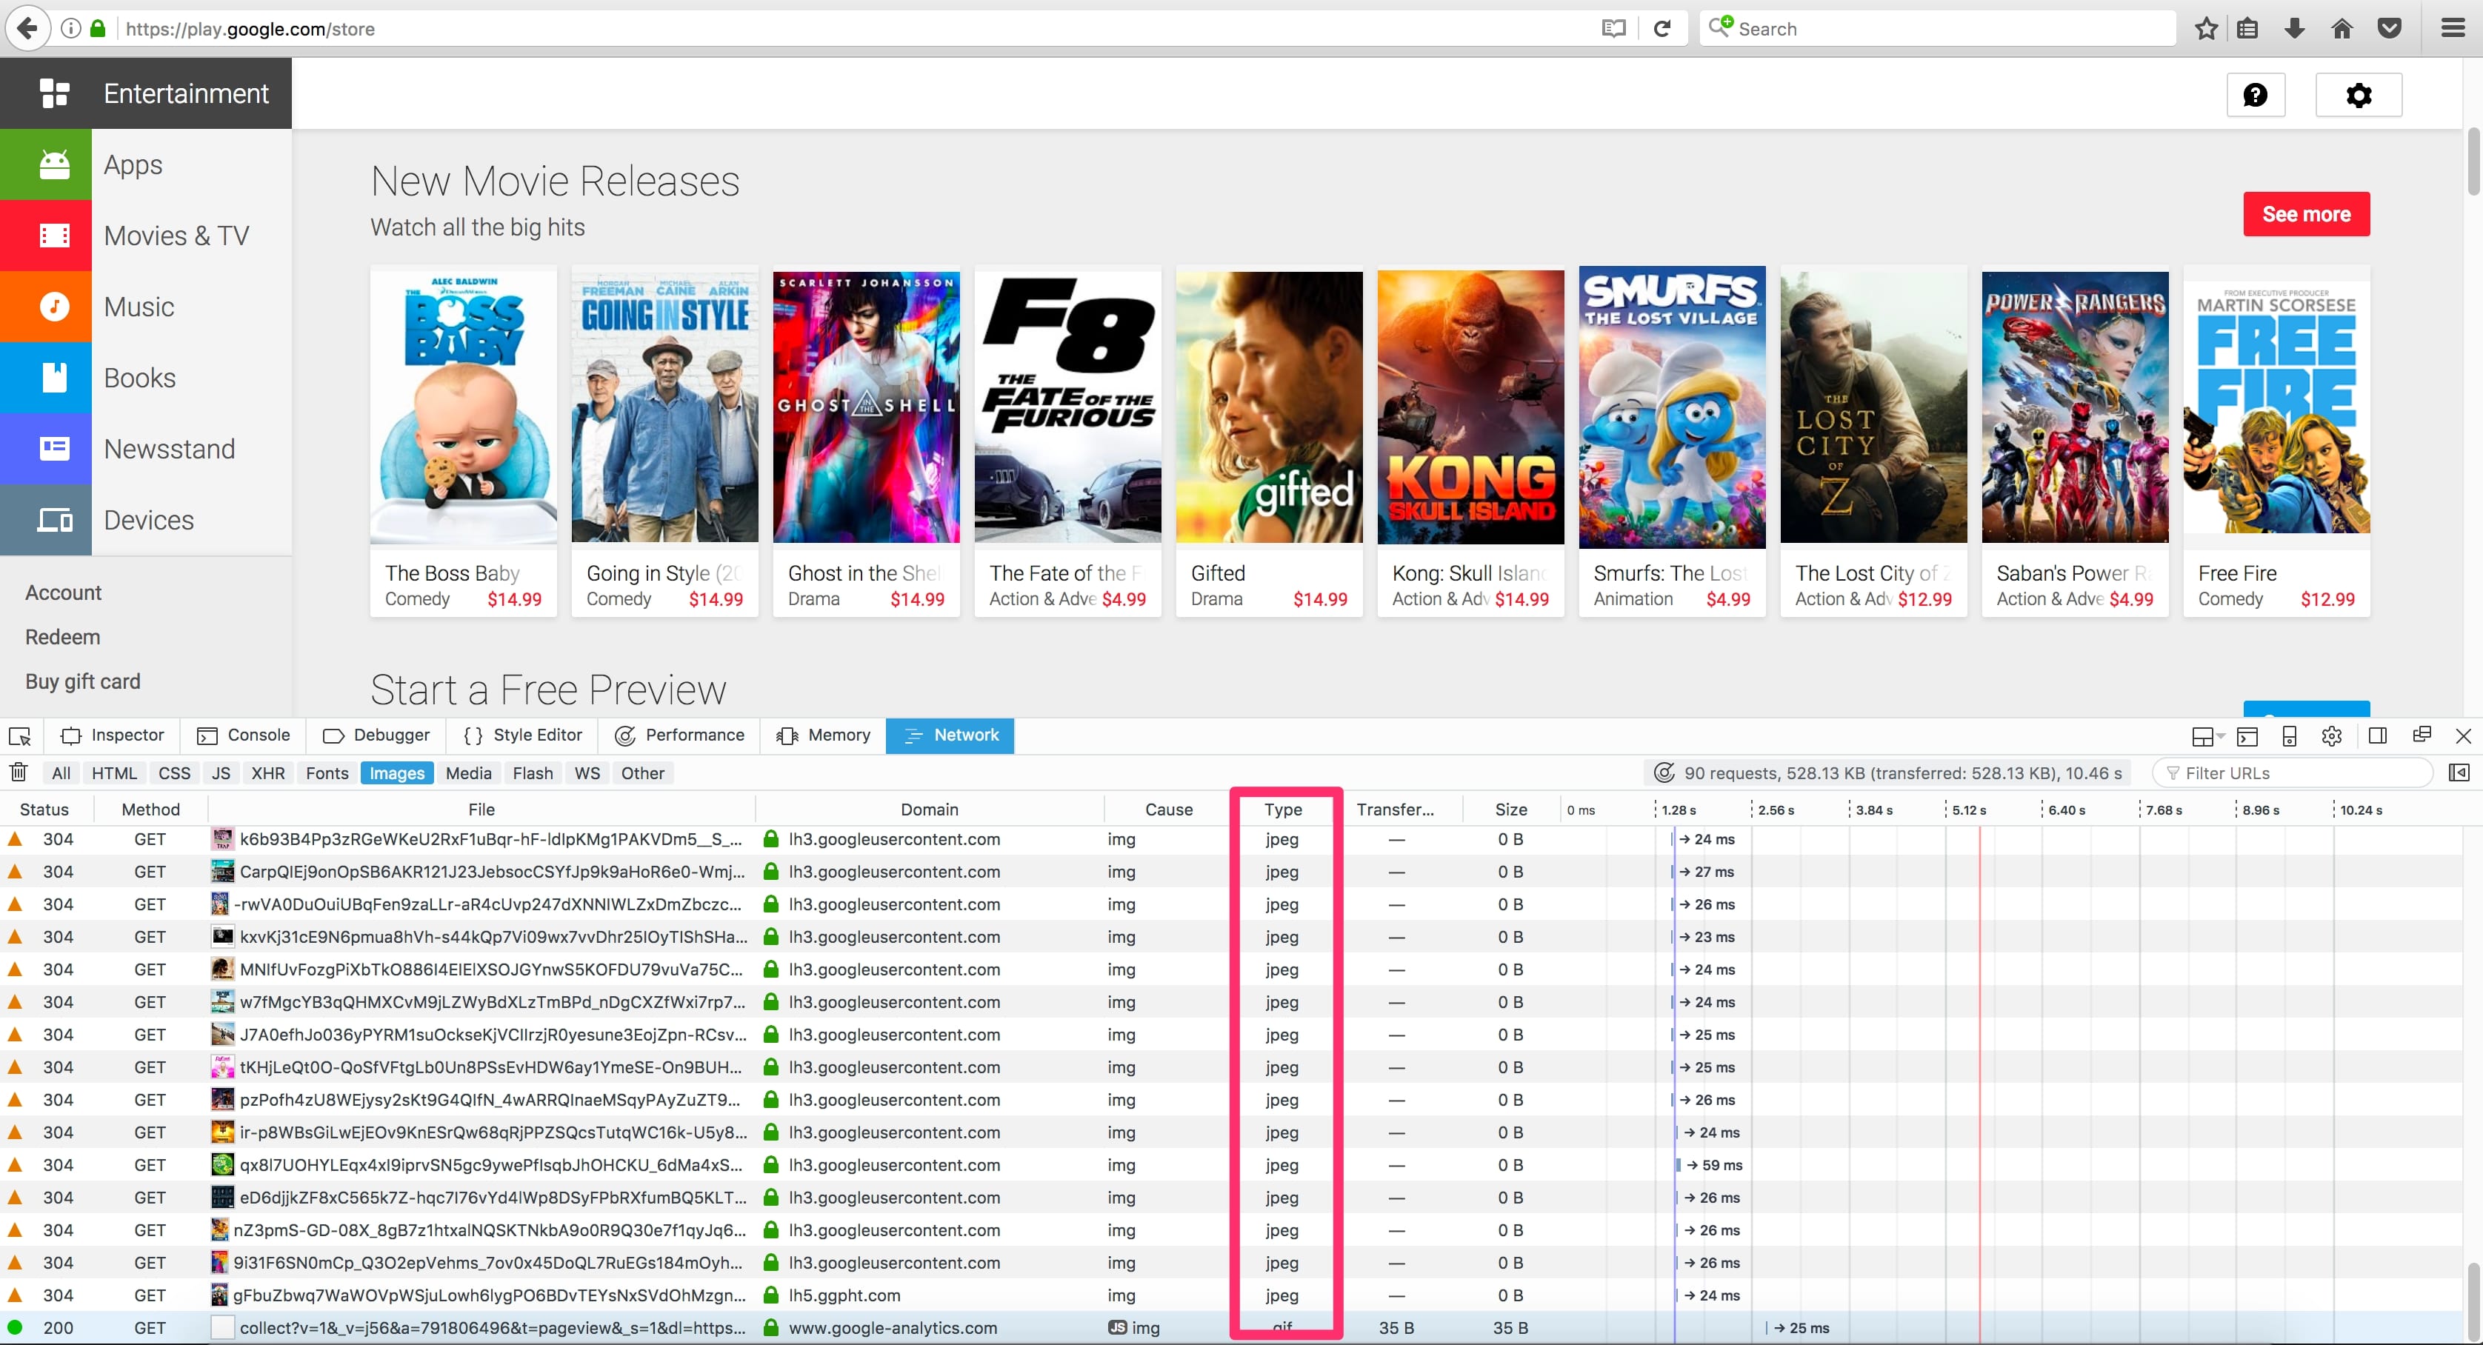2483x1345 pixels.
Task: Open the Kong: Skull Island movie card
Action: [x=1470, y=440]
